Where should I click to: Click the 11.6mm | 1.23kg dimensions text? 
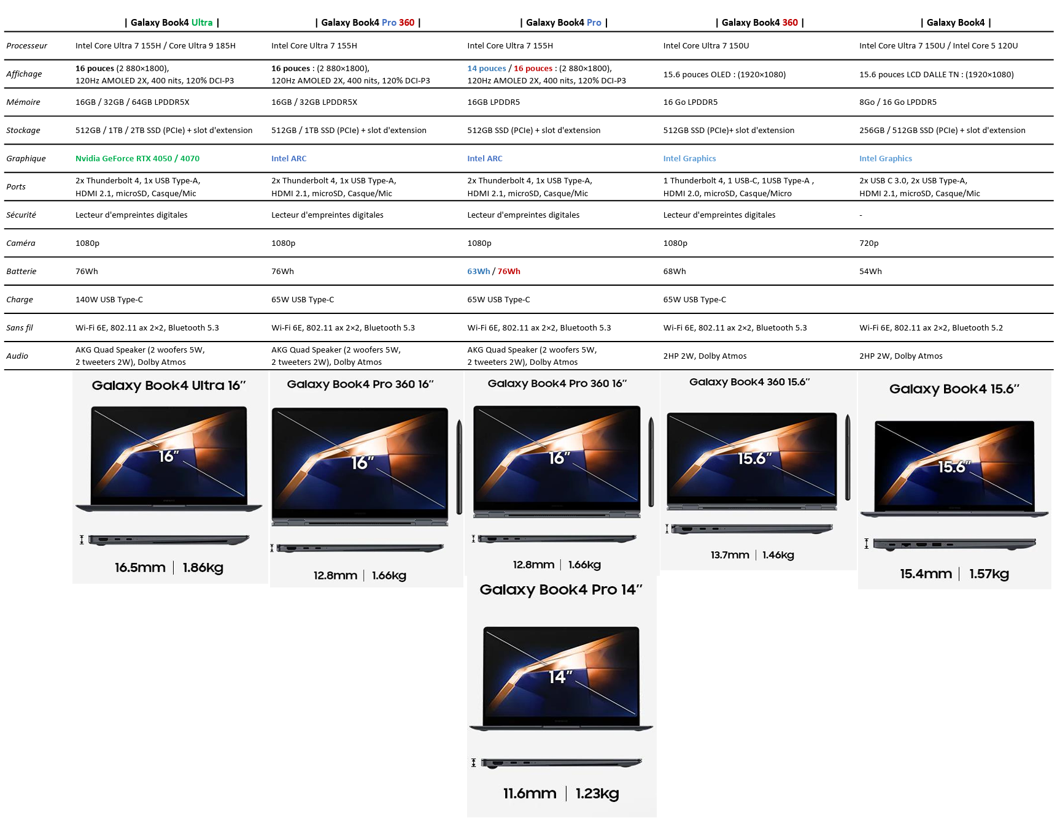pos(561,793)
